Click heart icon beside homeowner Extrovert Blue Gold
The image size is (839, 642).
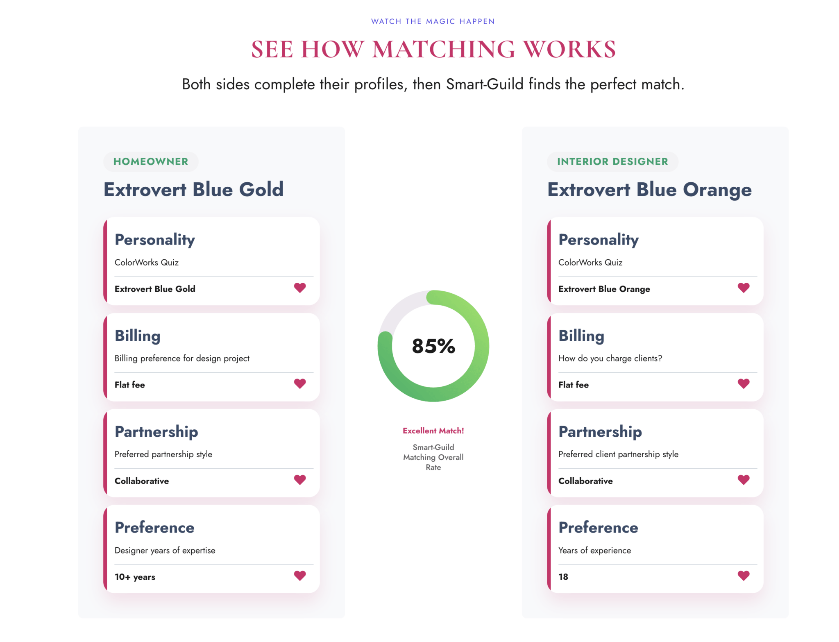(x=300, y=288)
